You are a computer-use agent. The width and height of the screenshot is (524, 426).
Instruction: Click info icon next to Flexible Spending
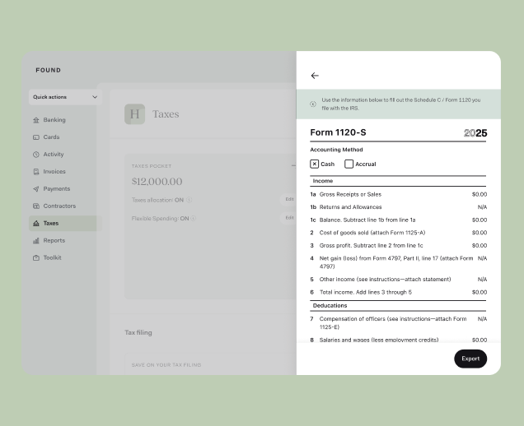point(193,218)
